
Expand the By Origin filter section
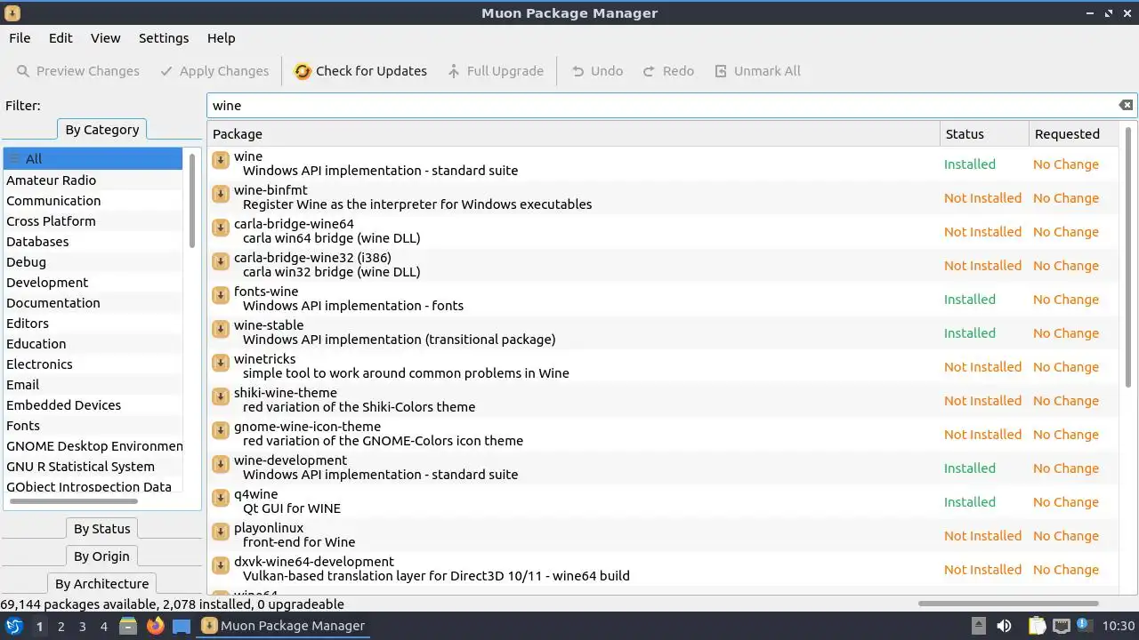tap(102, 556)
